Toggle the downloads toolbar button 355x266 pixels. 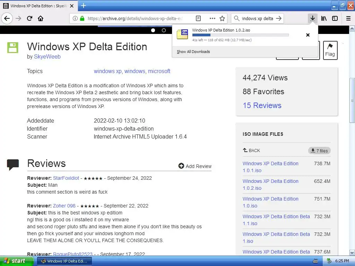313,18
